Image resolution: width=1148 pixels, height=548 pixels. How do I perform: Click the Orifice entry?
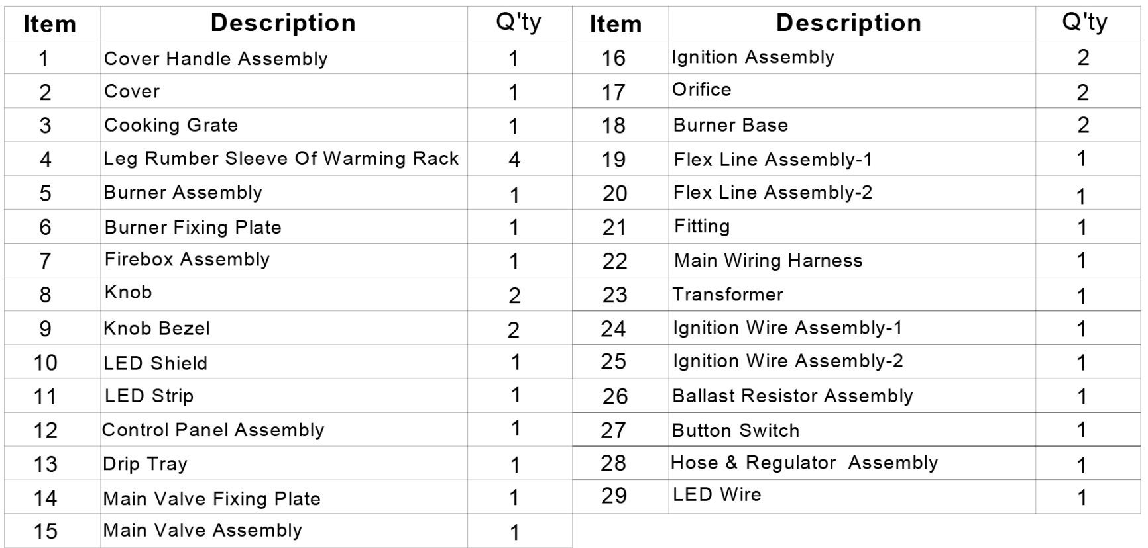(701, 90)
